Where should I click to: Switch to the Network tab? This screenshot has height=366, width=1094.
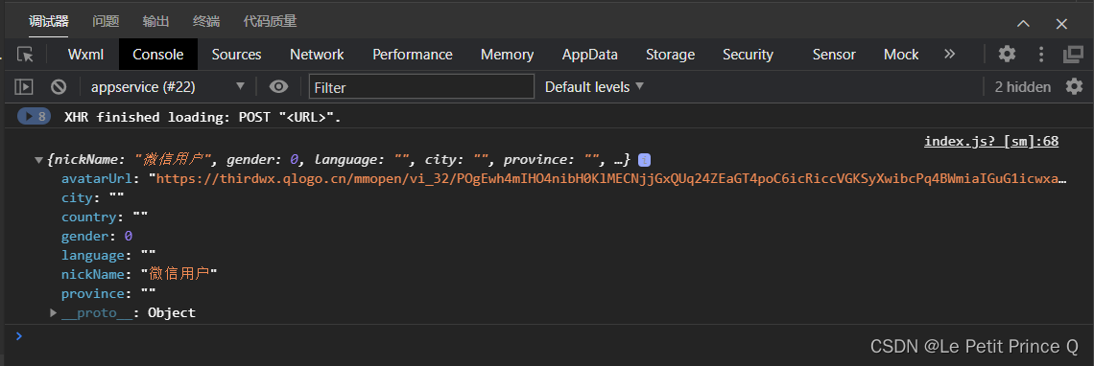(x=317, y=55)
